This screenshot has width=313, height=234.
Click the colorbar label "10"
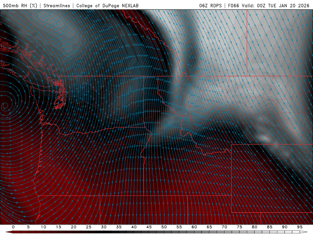click(x=43, y=227)
